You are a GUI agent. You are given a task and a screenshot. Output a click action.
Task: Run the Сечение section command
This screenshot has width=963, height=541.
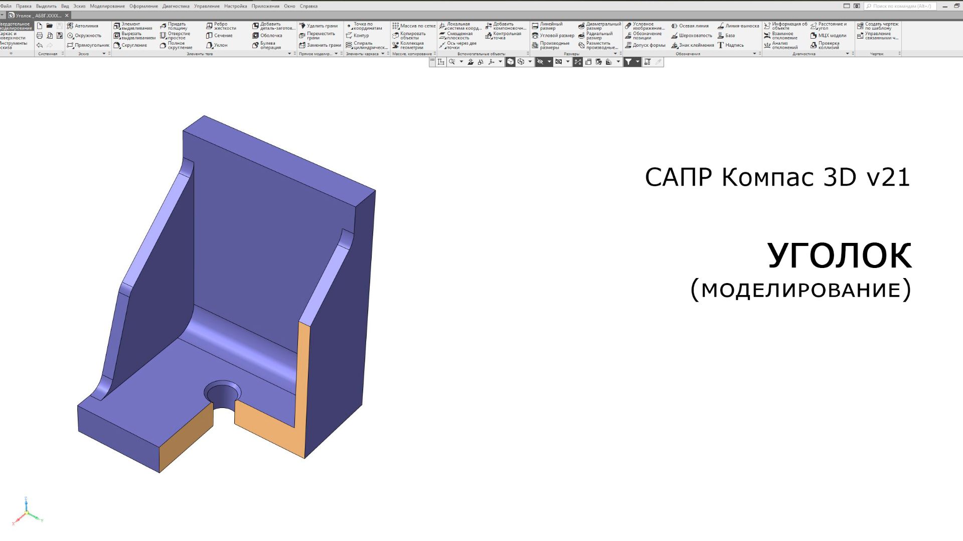pyautogui.click(x=219, y=36)
